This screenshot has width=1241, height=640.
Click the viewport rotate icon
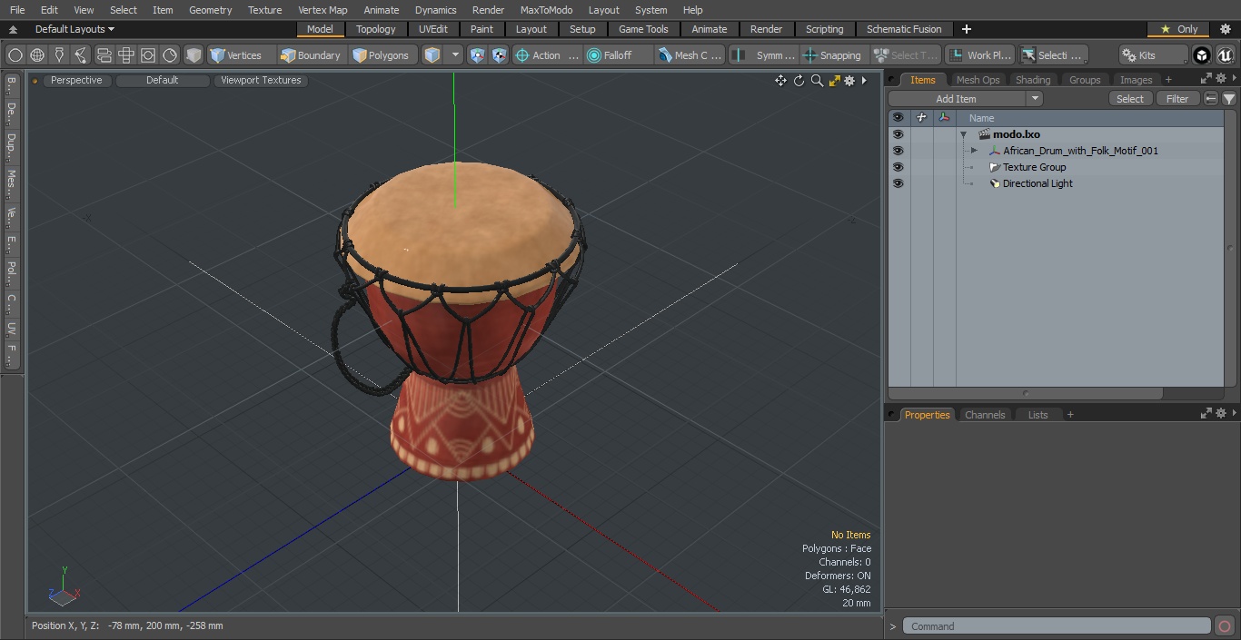click(x=799, y=81)
